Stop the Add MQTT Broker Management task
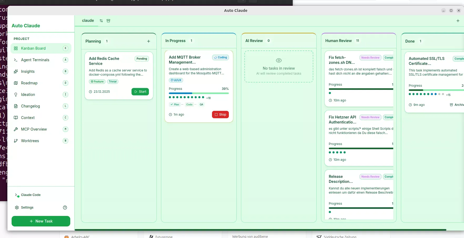This screenshot has width=464, height=238. click(220, 115)
